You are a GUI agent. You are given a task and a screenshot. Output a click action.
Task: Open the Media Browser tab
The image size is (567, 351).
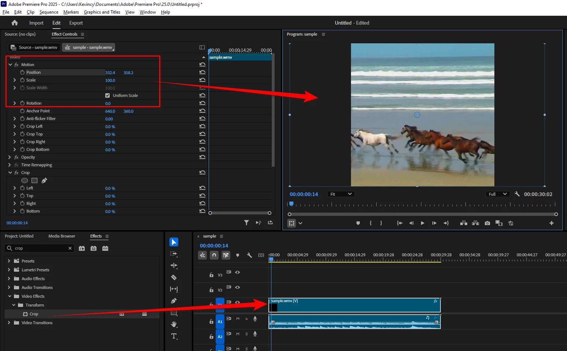click(62, 236)
